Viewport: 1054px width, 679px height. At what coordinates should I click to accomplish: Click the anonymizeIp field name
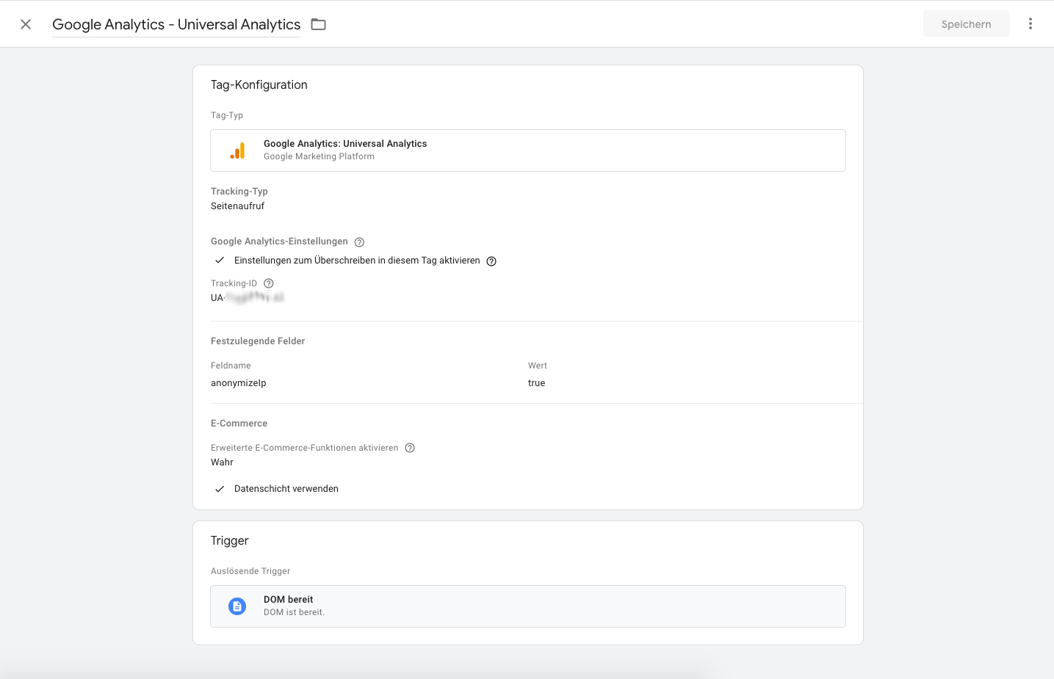[x=239, y=383]
